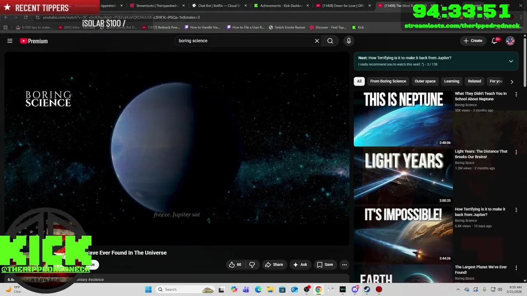Viewport: 527px width, 296px height.
Task: Open the account avatar menu
Action: click(510, 41)
